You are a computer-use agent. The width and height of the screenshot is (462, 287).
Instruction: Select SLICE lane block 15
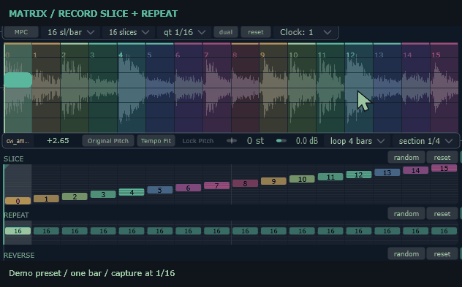[444, 168]
